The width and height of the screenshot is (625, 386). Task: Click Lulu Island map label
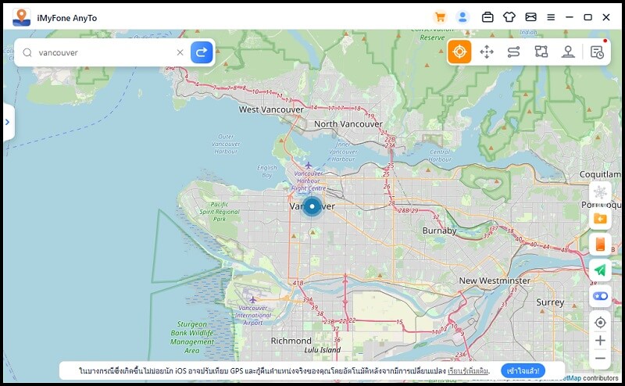[x=323, y=350]
